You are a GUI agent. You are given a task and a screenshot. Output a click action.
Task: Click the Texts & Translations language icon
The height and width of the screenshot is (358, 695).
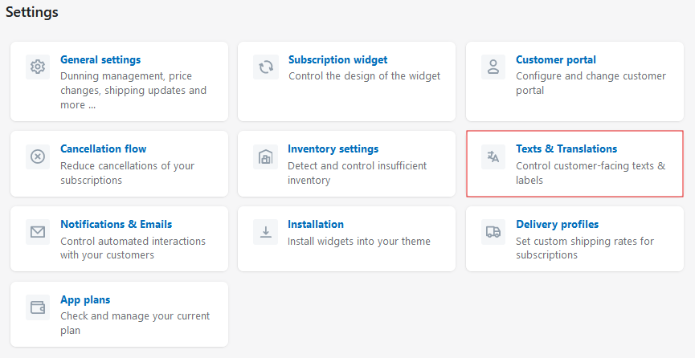(x=493, y=157)
